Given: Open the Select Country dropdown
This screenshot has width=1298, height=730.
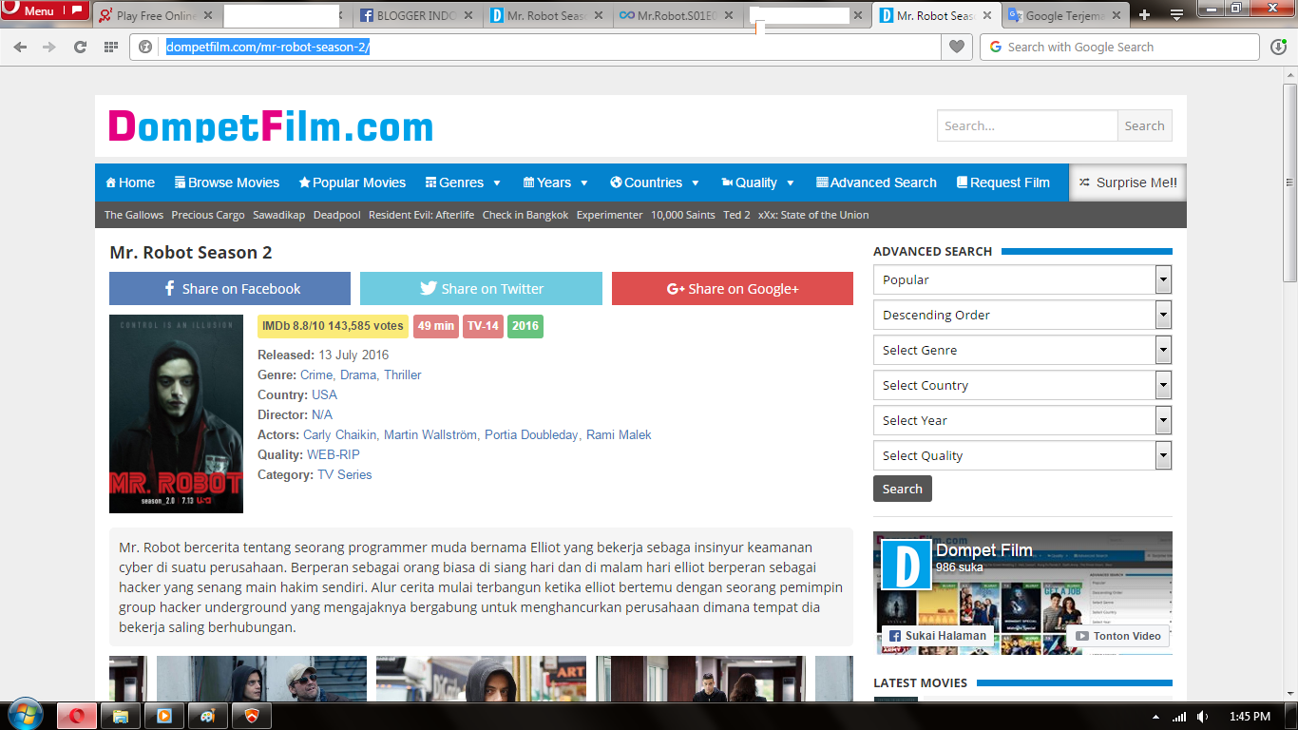Looking at the screenshot, I should 1022,385.
